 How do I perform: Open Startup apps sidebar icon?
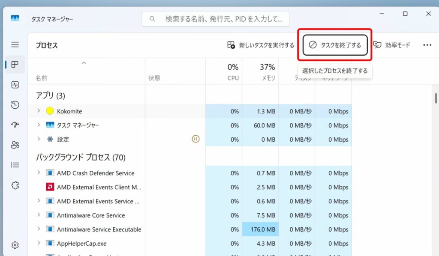15,125
